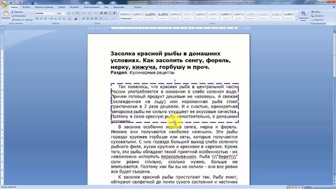Switch to Print Layout view icon
The width and height of the screenshot is (336, 189).
point(289,187)
